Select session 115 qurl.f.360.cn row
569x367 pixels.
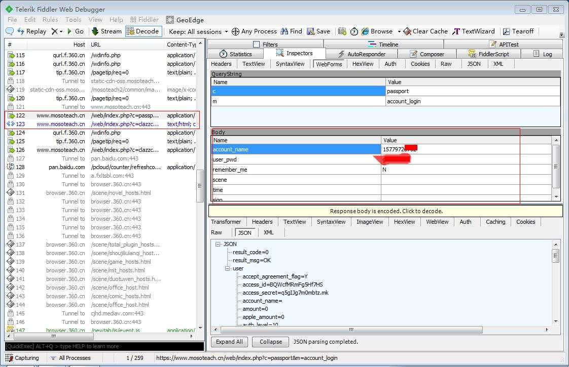[102, 55]
